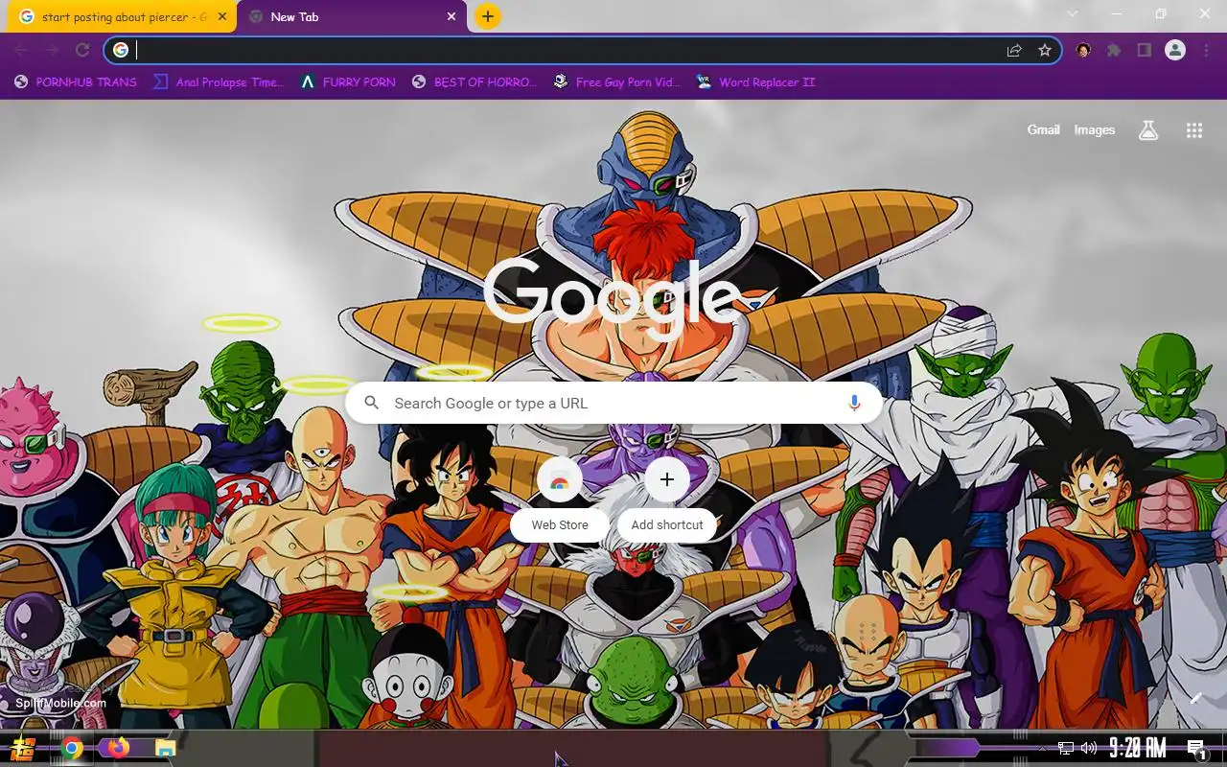Screen dimensions: 1227x767
Task: Open File Explorer from the taskbar
Action: click(166, 748)
